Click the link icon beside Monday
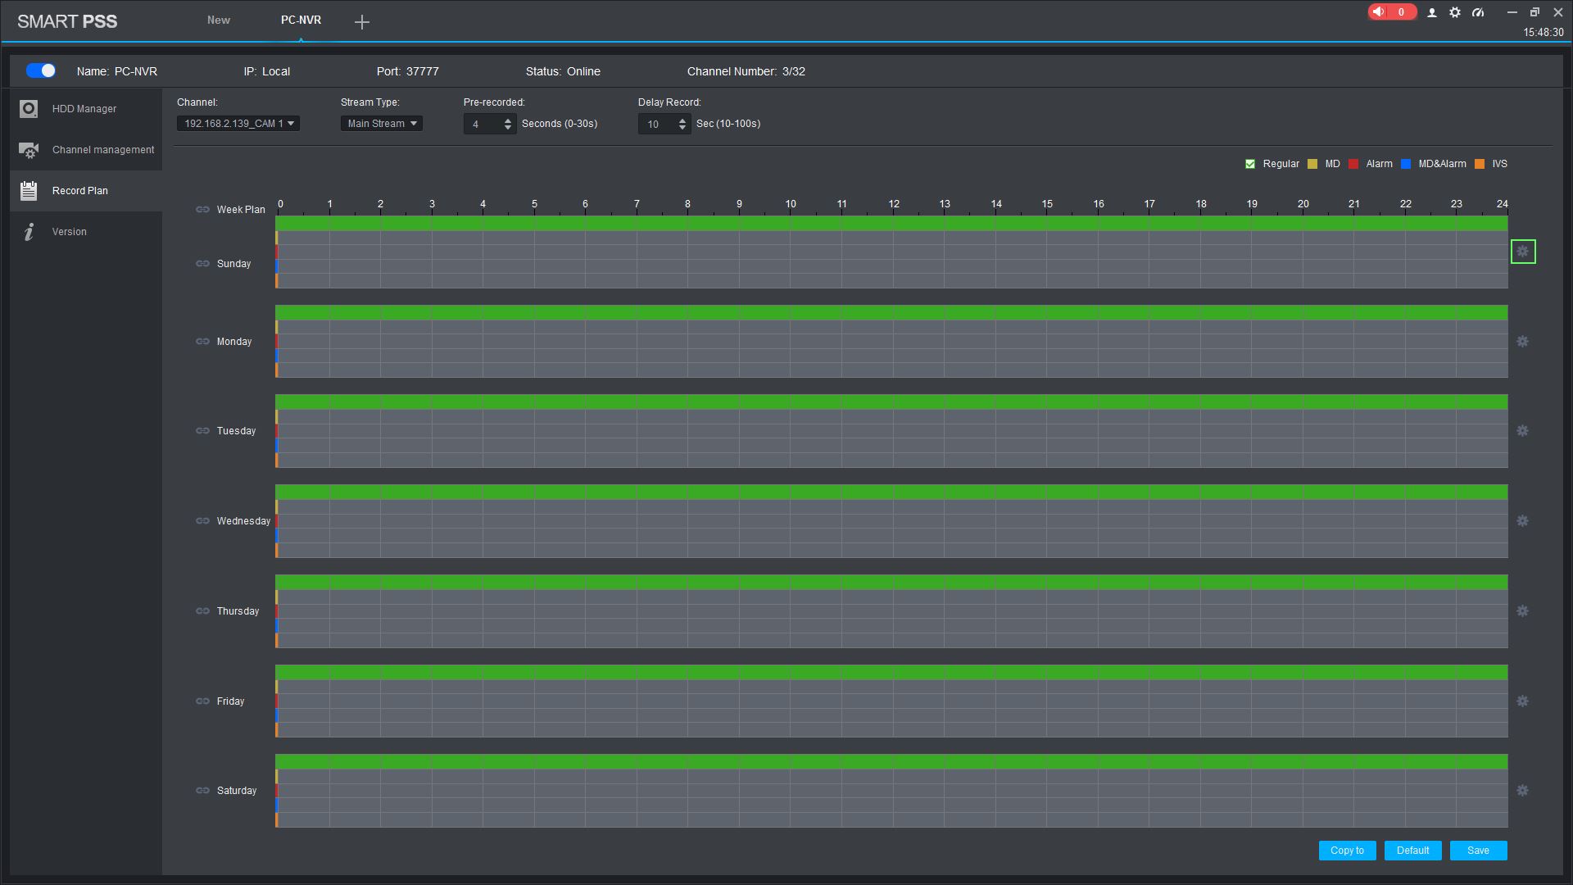This screenshot has width=1573, height=885. coord(202,342)
